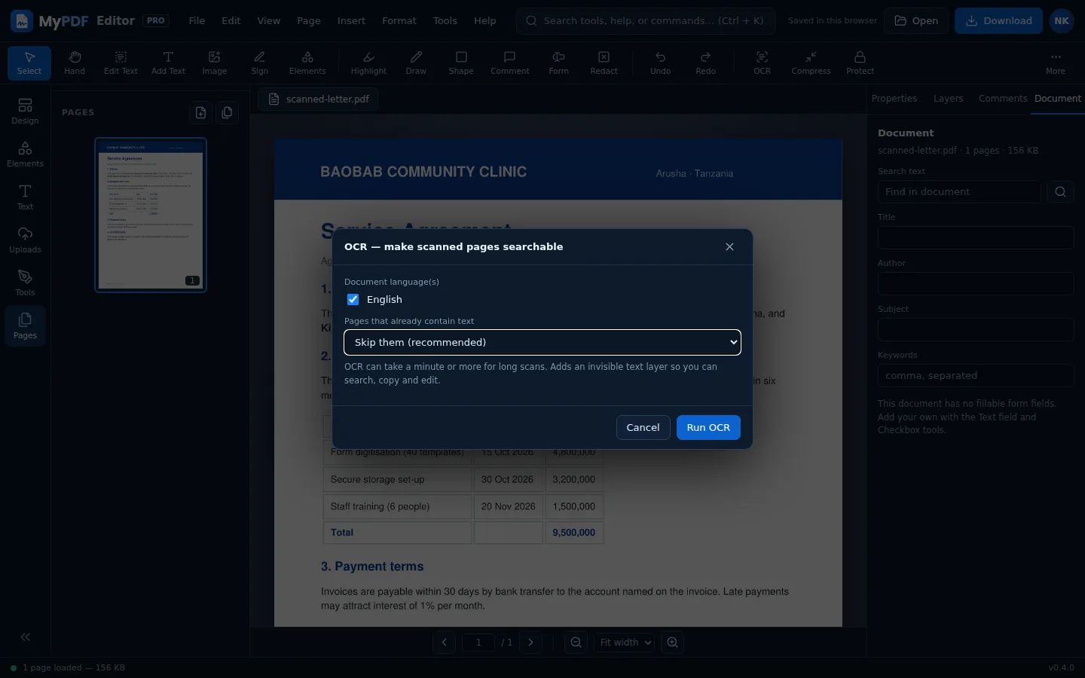Click the search icon next to Find in document
The image size is (1085, 678).
pos(1060,192)
